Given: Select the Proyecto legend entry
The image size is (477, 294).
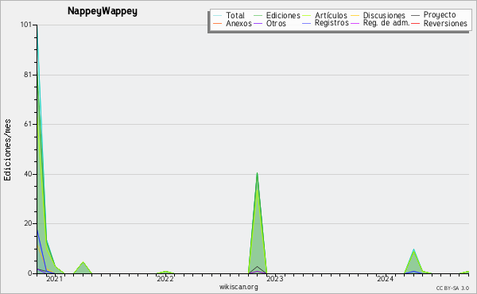Looking at the screenshot, I should [x=440, y=14].
